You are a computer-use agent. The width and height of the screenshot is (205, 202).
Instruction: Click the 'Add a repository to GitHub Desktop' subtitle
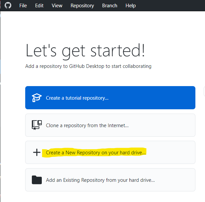tap(88, 66)
